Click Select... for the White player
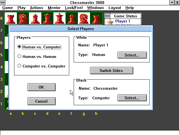180x135 pixels. click(132, 55)
